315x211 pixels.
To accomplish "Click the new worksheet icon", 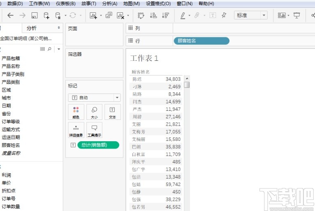I will 93,16.
